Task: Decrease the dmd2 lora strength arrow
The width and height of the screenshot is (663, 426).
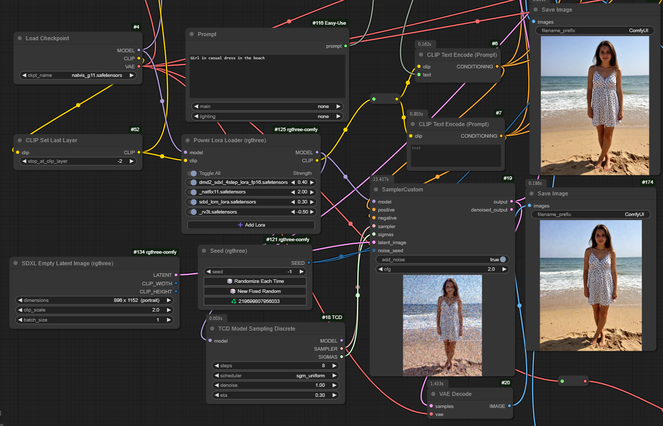Action: click(x=293, y=182)
